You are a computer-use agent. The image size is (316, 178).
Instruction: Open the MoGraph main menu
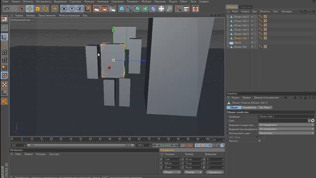click(147, 1)
